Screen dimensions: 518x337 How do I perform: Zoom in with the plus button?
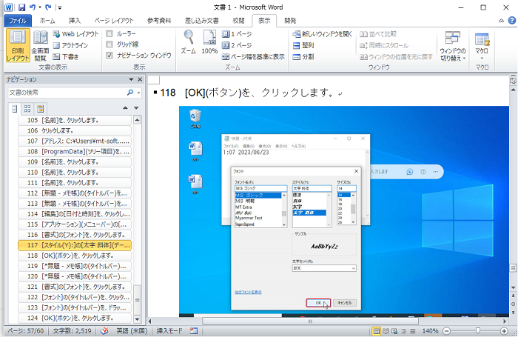504,331
